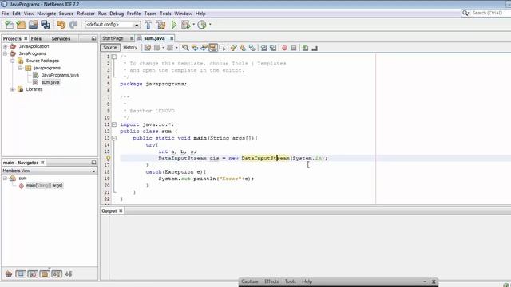Click the Shift Line Right icon
The image size is (511, 287).
click(x=273, y=48)
